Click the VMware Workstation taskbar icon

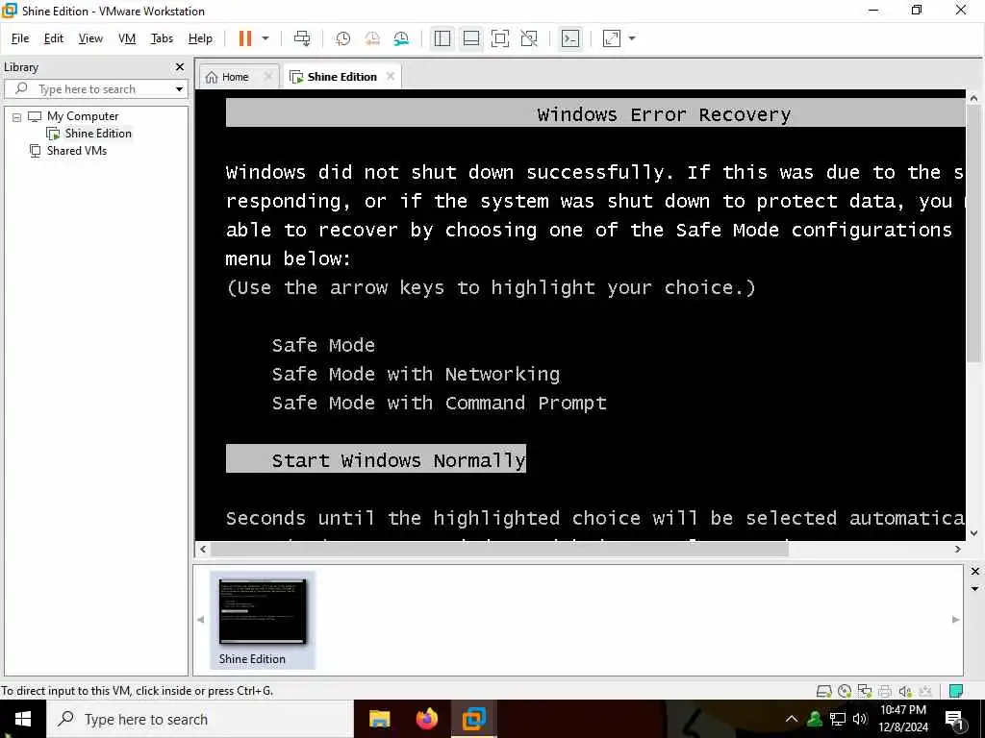coord(474,719)
